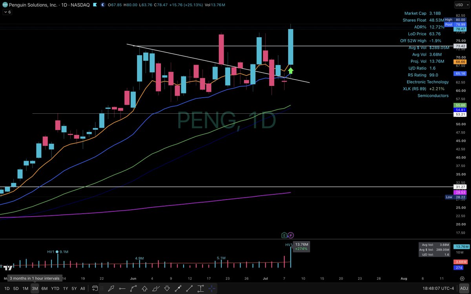Select the arrow marker drawing tool
This screenshot has height=294, width=471.
click(111, 289)
